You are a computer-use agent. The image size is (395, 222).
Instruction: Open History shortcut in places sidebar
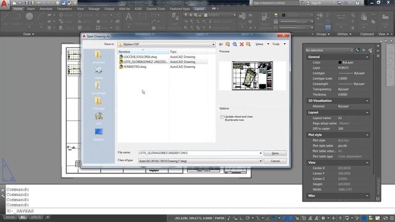[x=99, y=72]
